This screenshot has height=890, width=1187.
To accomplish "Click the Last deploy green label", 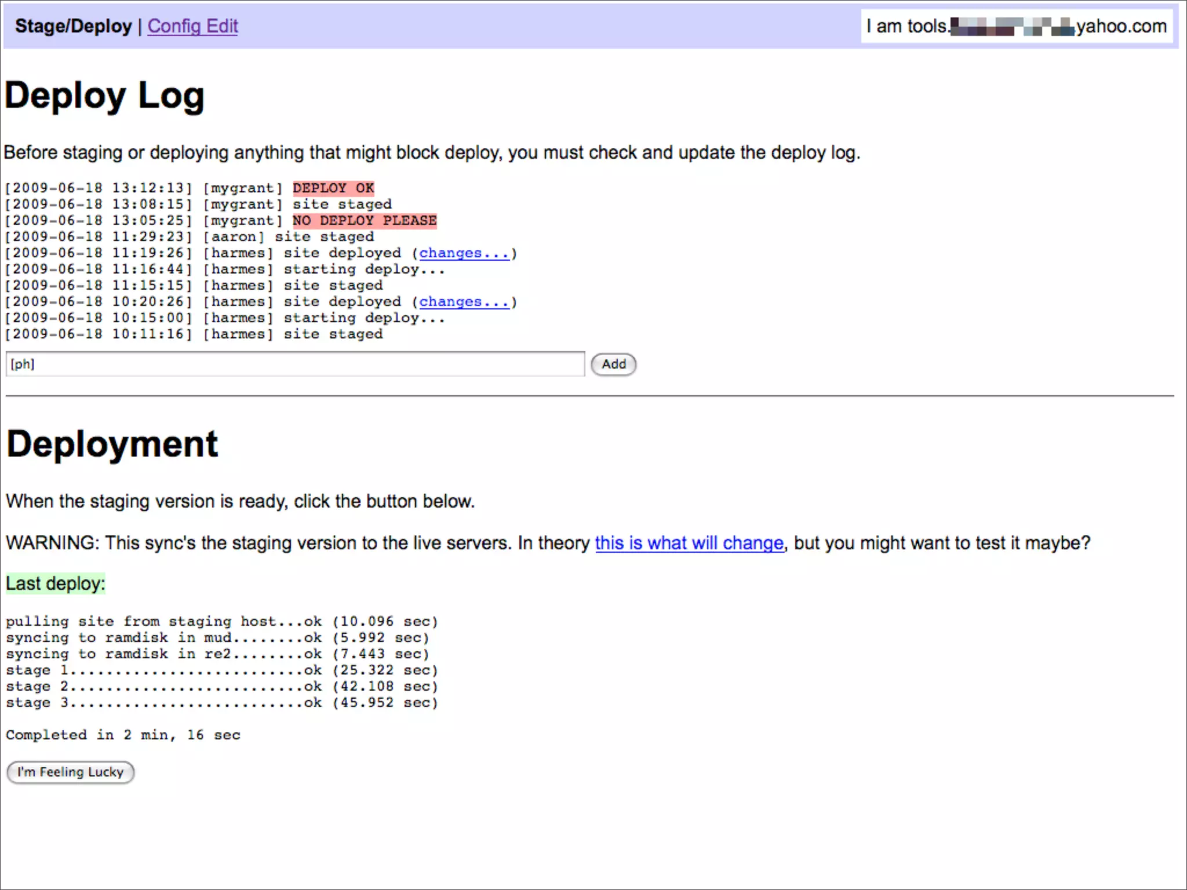I will click(x=56, y=583).
